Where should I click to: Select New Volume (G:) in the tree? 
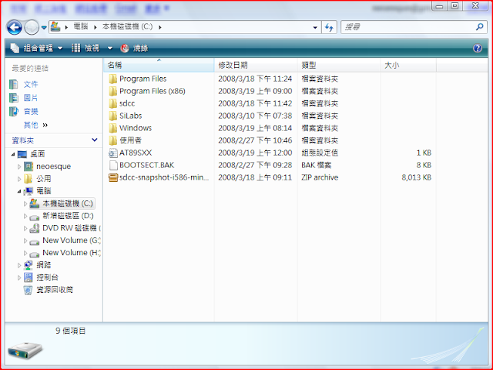pos(72,240)
